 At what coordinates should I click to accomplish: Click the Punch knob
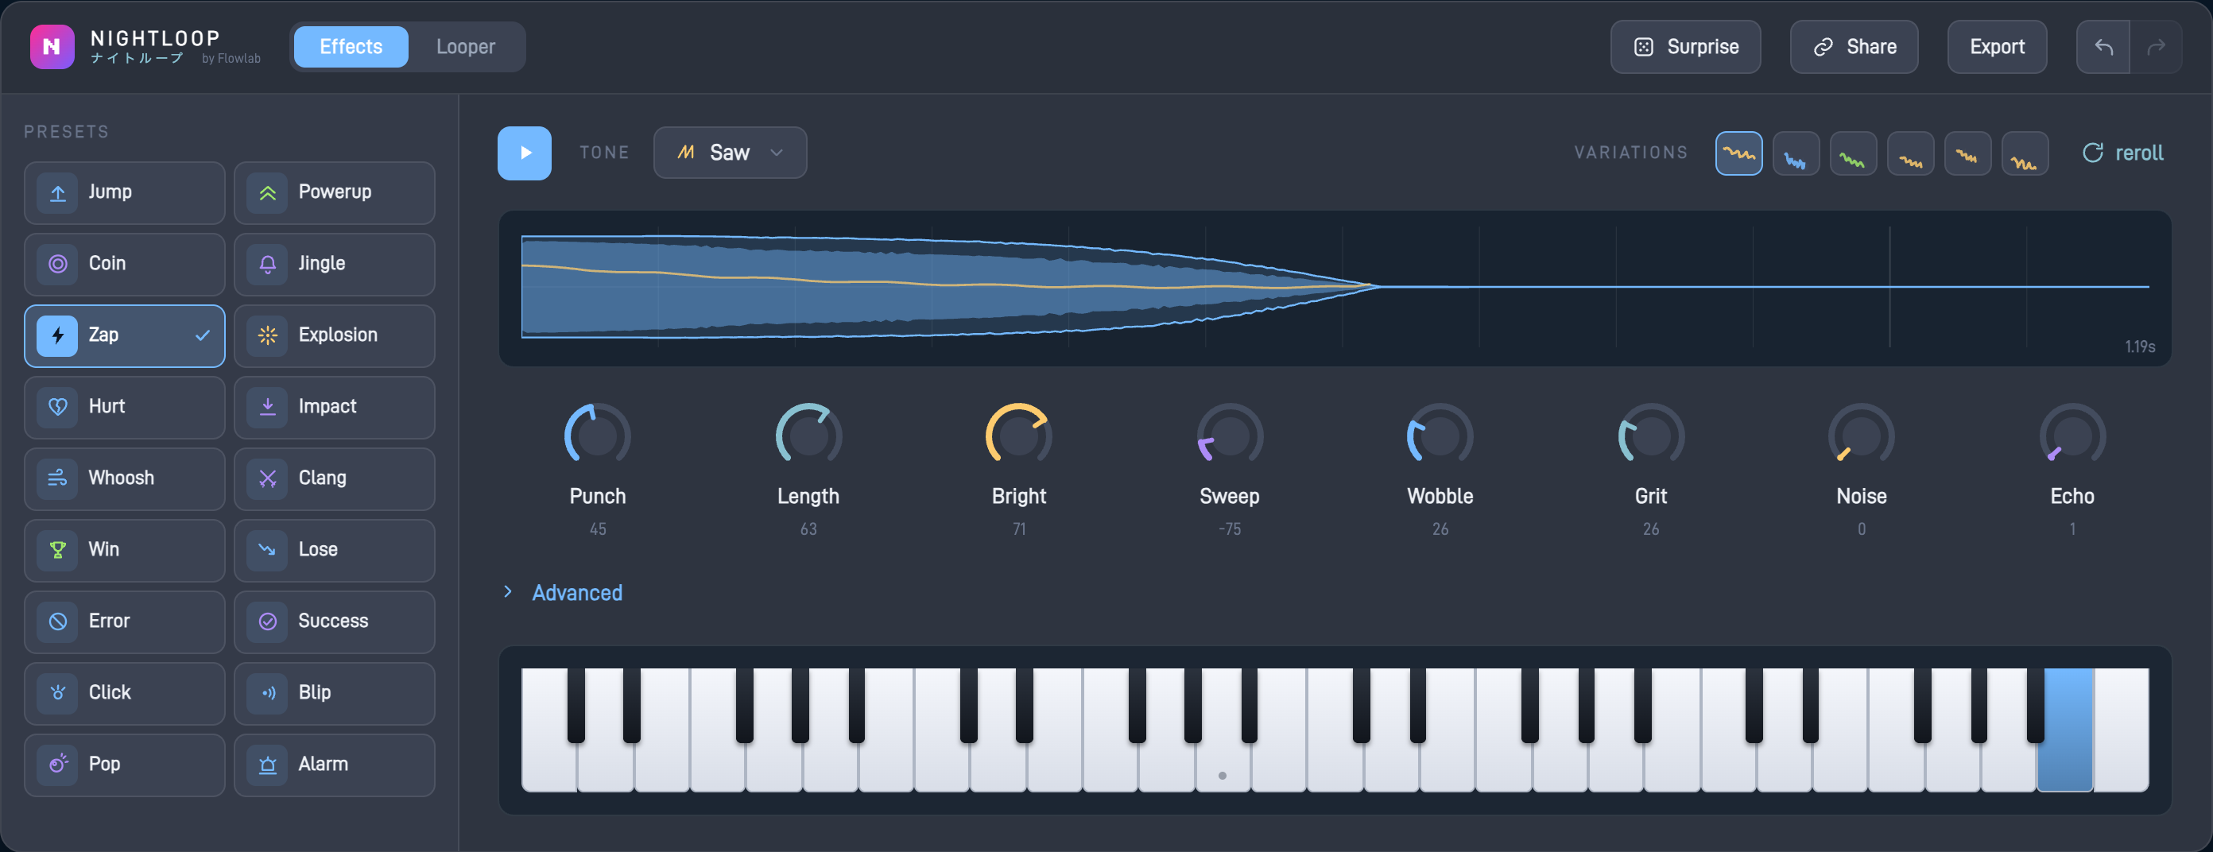point(597,436)
